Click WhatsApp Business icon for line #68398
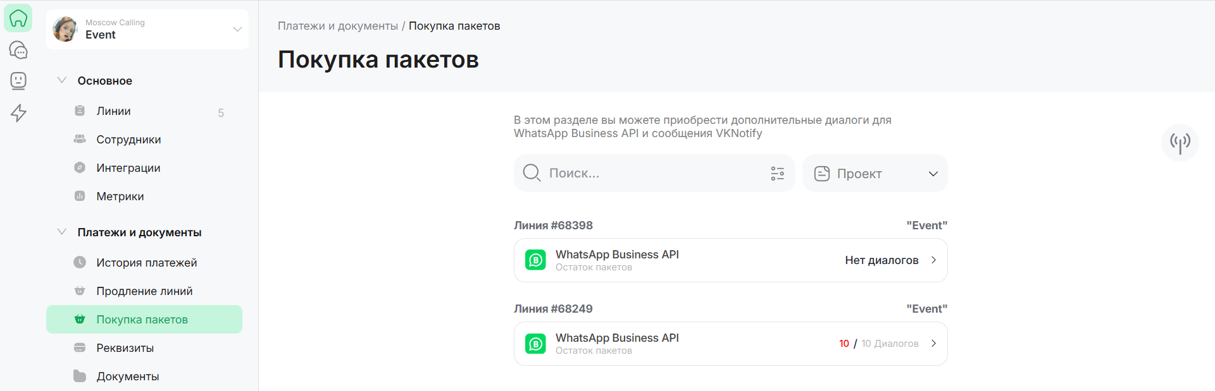 pyautogui.click(x=535, y=260)
